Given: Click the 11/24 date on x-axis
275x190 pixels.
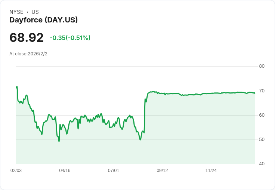Looking at the screenshot, I should click(211, 171).
